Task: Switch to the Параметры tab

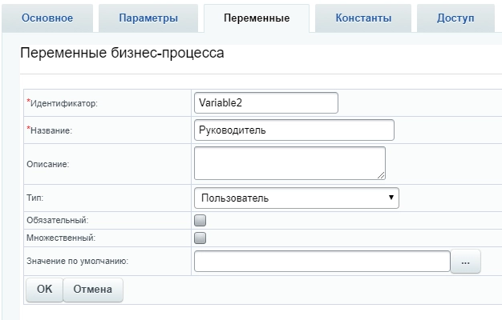Action: (148, 18)
